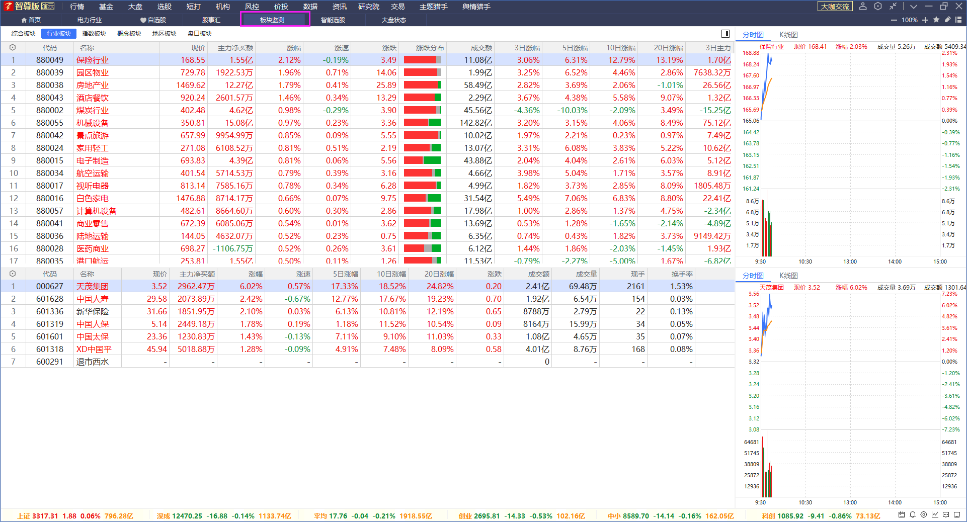The width and height of the screenshot is (967, 522).
Task: Switch to 大盘状态 tab
Action: tap(394, 20)
